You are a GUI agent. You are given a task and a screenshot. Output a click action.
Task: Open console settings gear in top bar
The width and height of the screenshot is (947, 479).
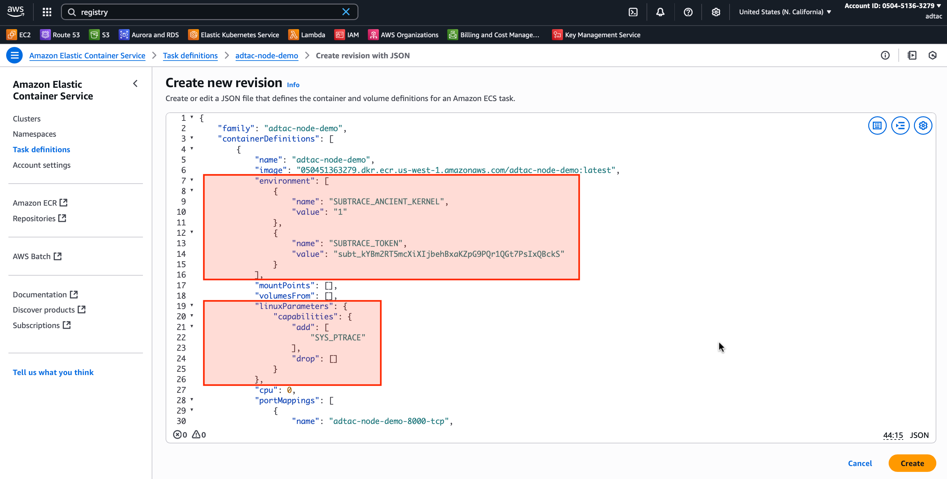(x=715, y=12)
